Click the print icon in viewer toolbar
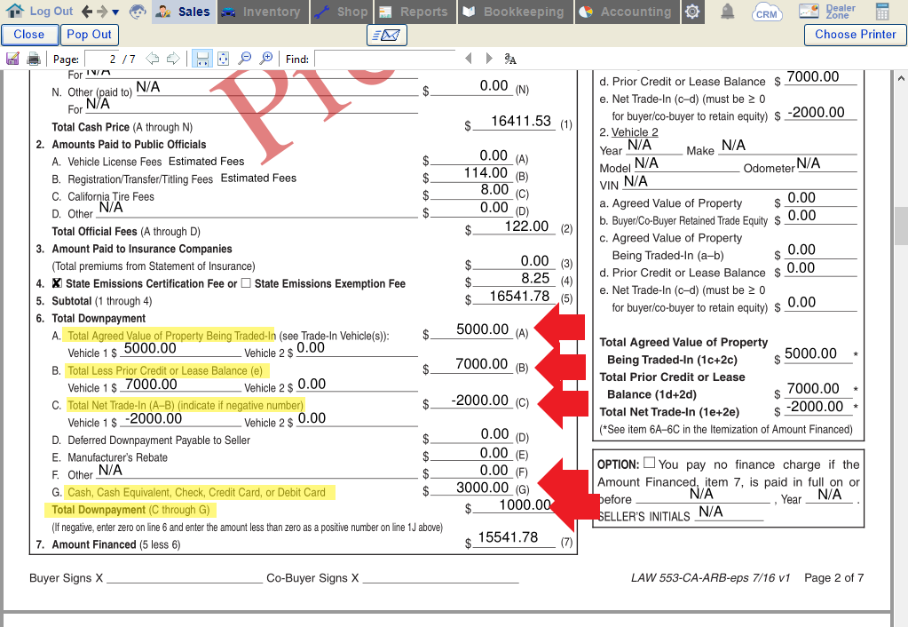 (x=34, y=59)
